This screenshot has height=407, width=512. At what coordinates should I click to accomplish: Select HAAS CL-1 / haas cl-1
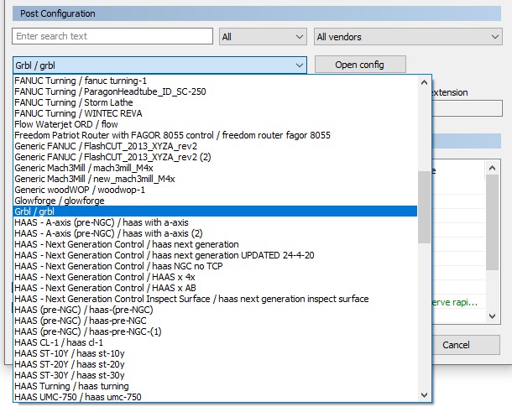click(215, 342)
